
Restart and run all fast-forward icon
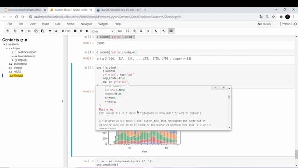87,31
